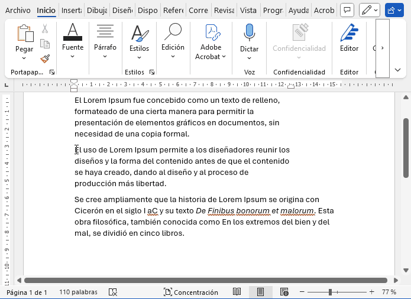Select the Format Painter brush icon
Screen dimensions: 411x299
[x=45, y=58]
